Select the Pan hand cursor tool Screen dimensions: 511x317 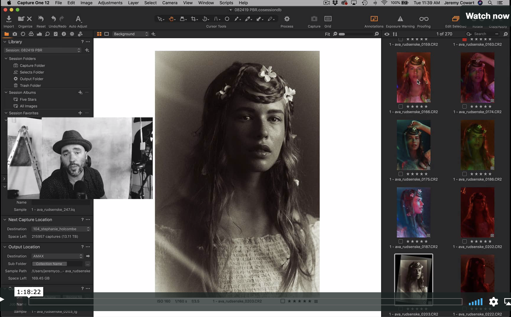[171, 19]
